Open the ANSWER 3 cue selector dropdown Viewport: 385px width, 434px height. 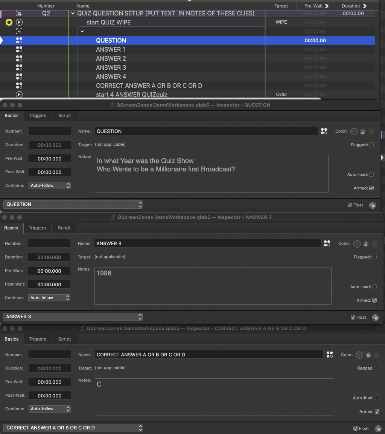73,317
